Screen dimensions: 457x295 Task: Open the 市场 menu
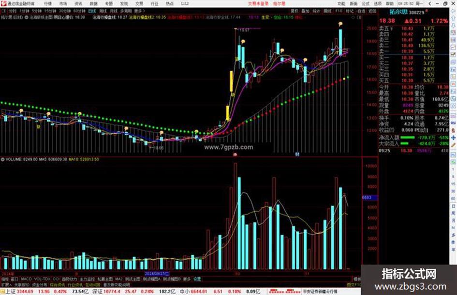coord(63,4)
